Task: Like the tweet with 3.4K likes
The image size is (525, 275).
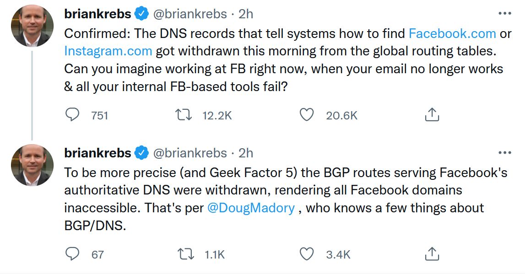Action: pyautogui.click(x=306, y=254)
